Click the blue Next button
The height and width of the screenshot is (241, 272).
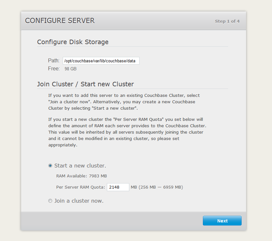click(222, 221)
